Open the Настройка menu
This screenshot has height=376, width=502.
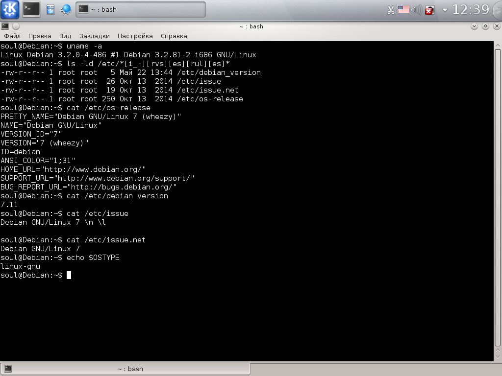[x=135, y=36]
